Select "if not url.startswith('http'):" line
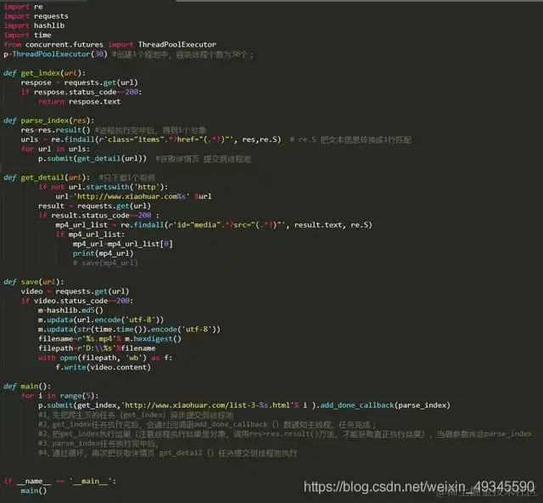543x503 pixels. [104, 187]
